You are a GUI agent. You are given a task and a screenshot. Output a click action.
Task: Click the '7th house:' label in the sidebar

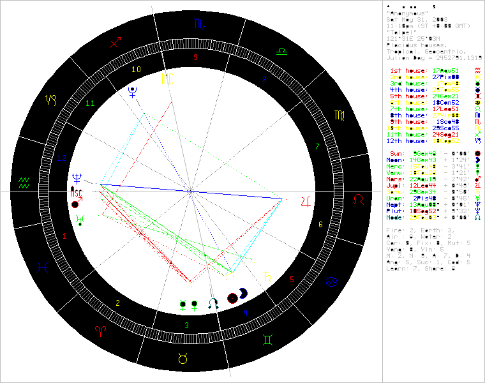(x=408, y=109)
